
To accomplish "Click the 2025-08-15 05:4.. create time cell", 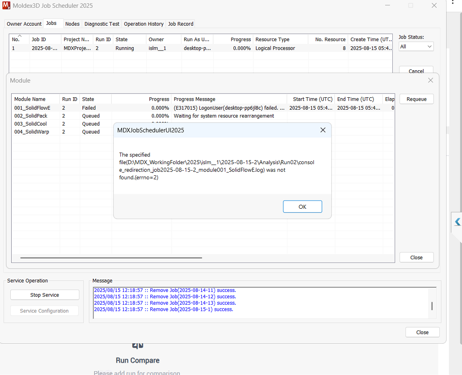I will [x=371, y=48].
